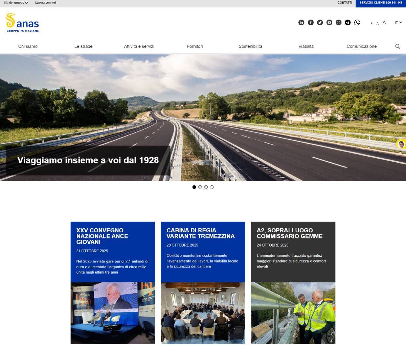Open the search magnifier icon
Screen dimensions: 406x347
398,46
